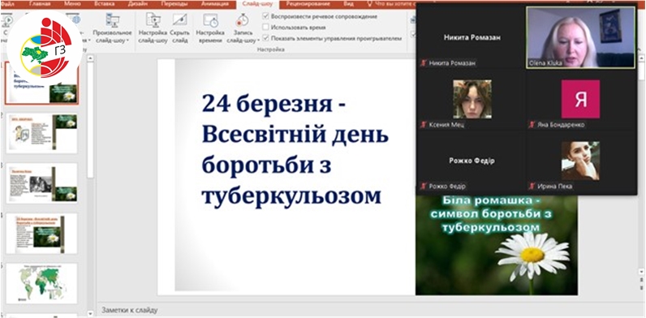646x318 pixels.
Task: Switch to the Главная ribbon tab
Action: (40, 4)
